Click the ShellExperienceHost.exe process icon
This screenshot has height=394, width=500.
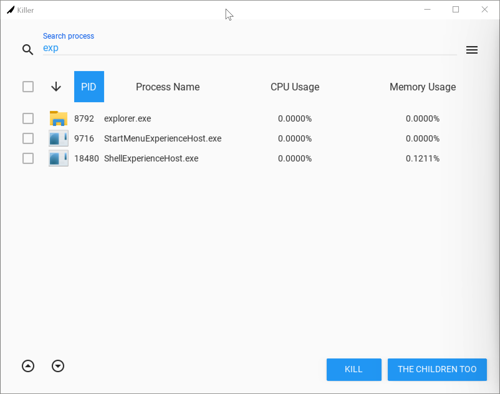coord(59,158)
